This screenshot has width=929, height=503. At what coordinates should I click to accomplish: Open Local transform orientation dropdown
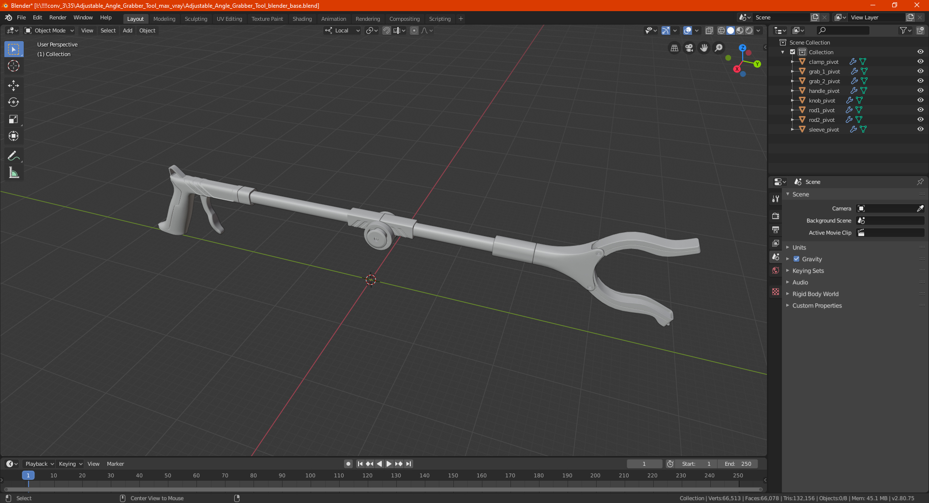pos(343,30)
